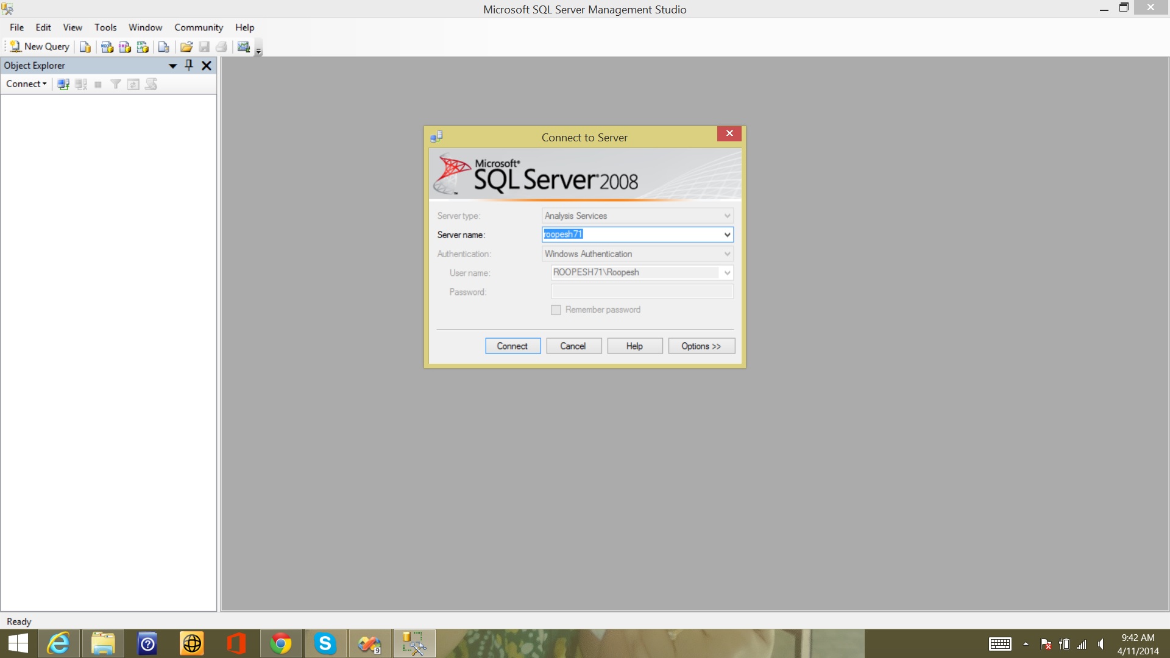Click the DMX query icon
Viewport: 1170px width, 658px height.
(125, 47)
